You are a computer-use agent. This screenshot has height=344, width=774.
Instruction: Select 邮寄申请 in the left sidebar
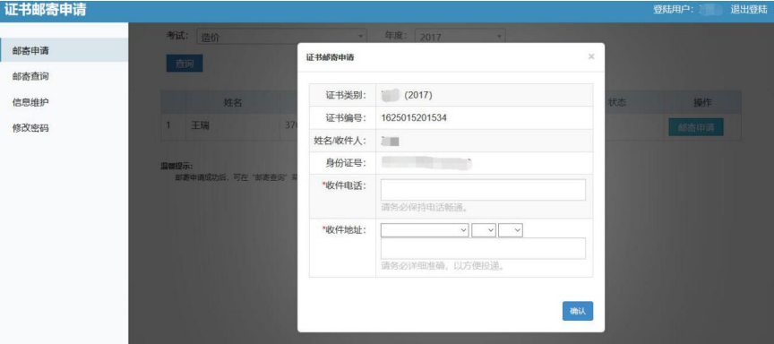tap(64, 50)
